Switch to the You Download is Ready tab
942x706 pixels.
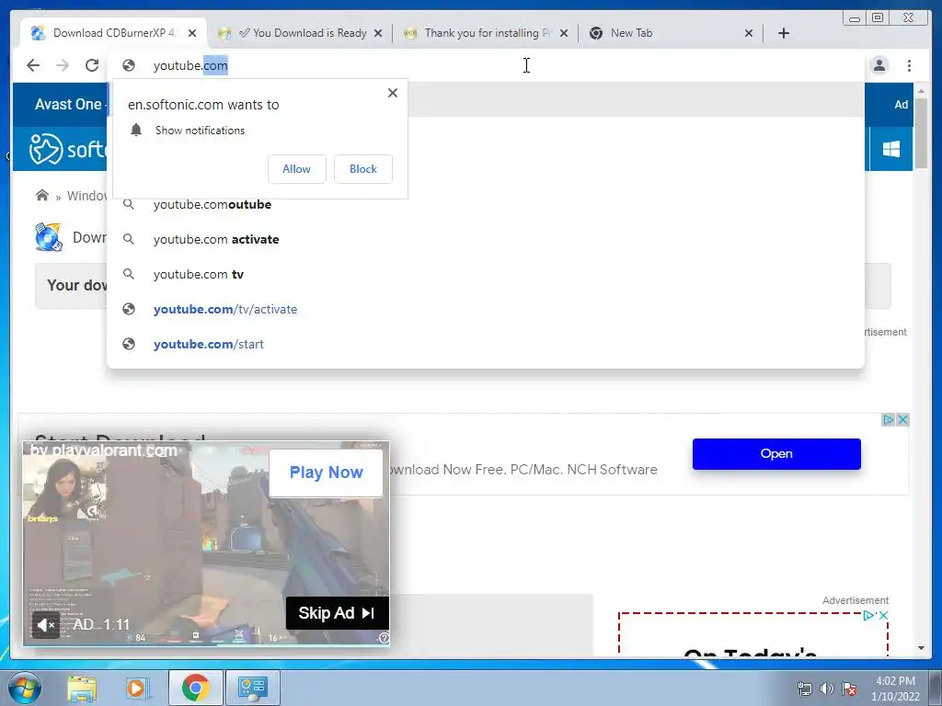(x=301, y=33)
